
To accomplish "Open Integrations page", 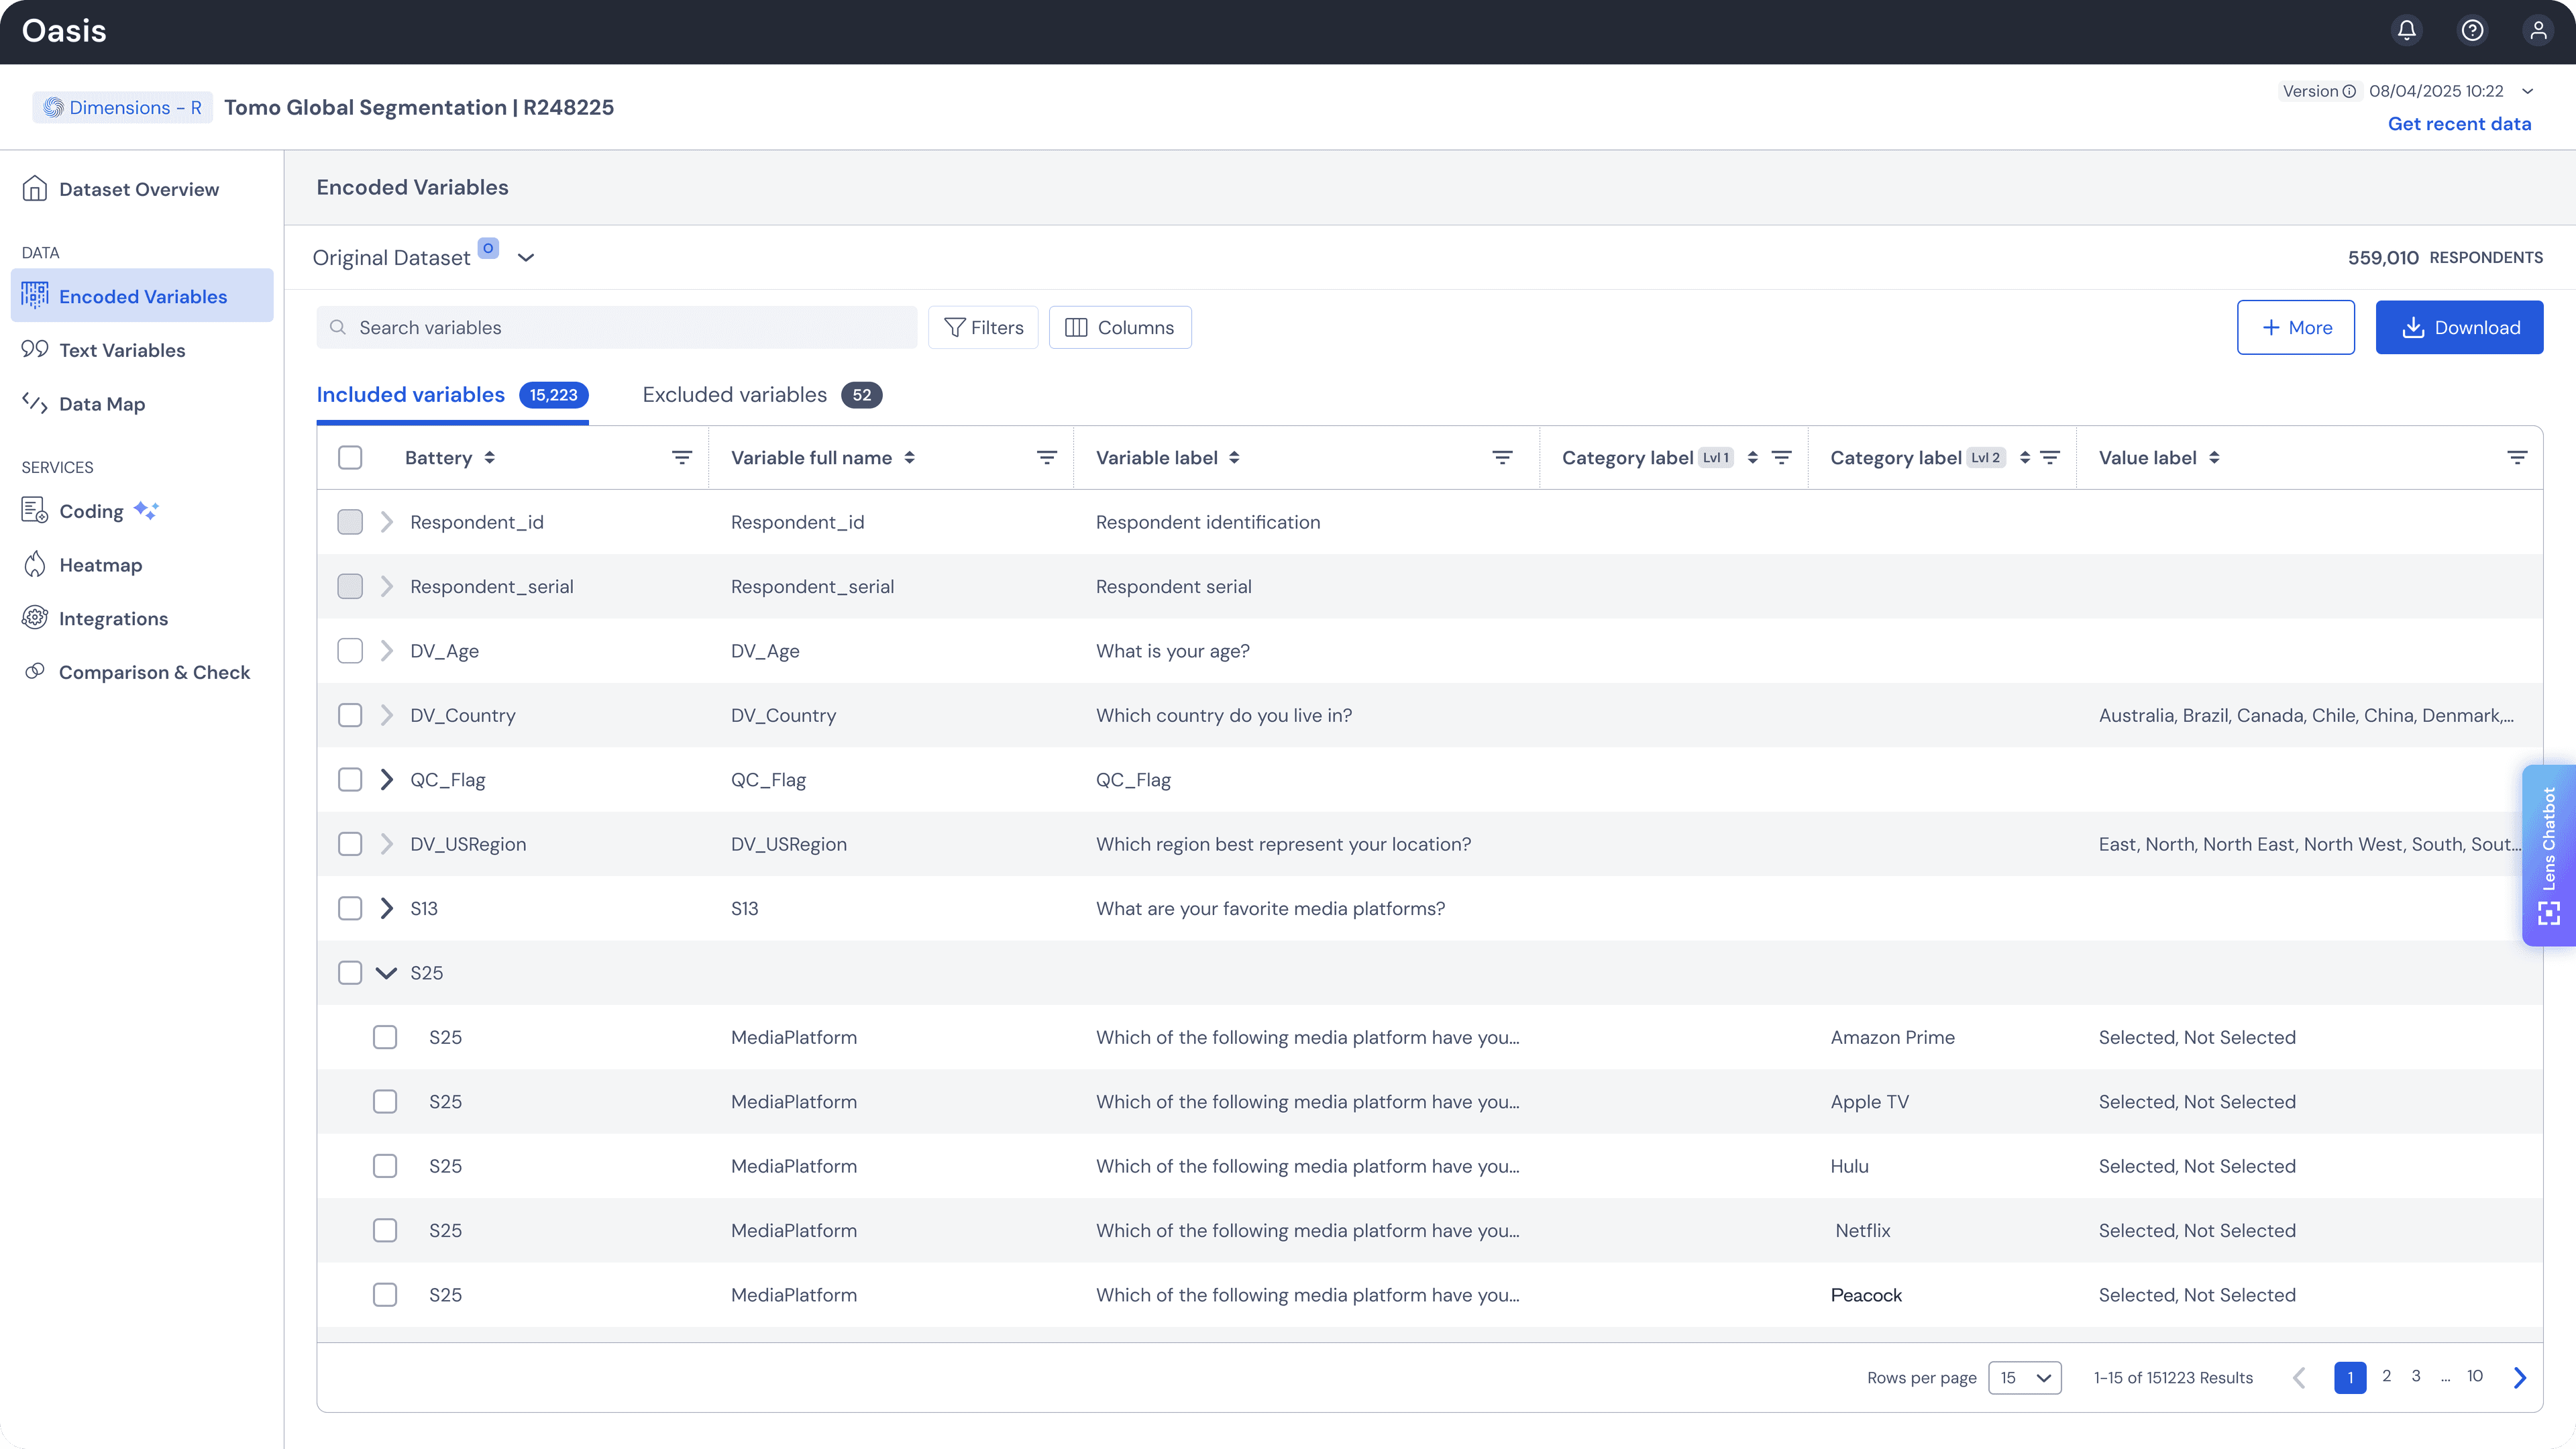I will [x=113, y=619].
